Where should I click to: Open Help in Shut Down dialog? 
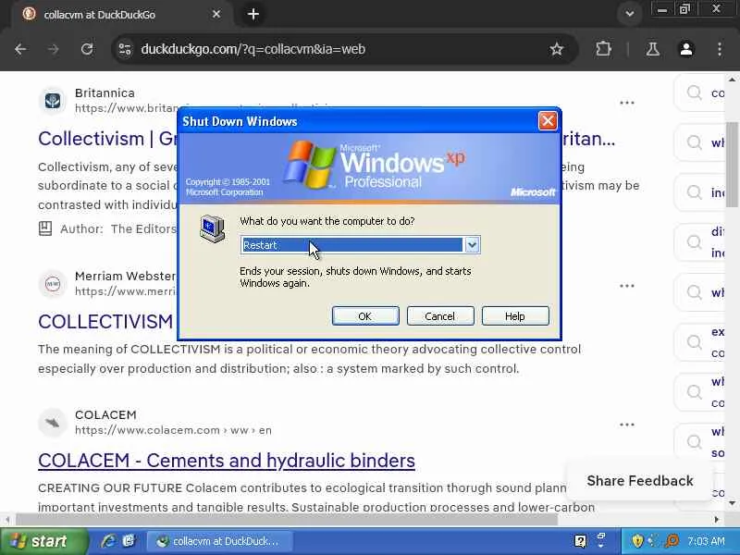[515, 316]
